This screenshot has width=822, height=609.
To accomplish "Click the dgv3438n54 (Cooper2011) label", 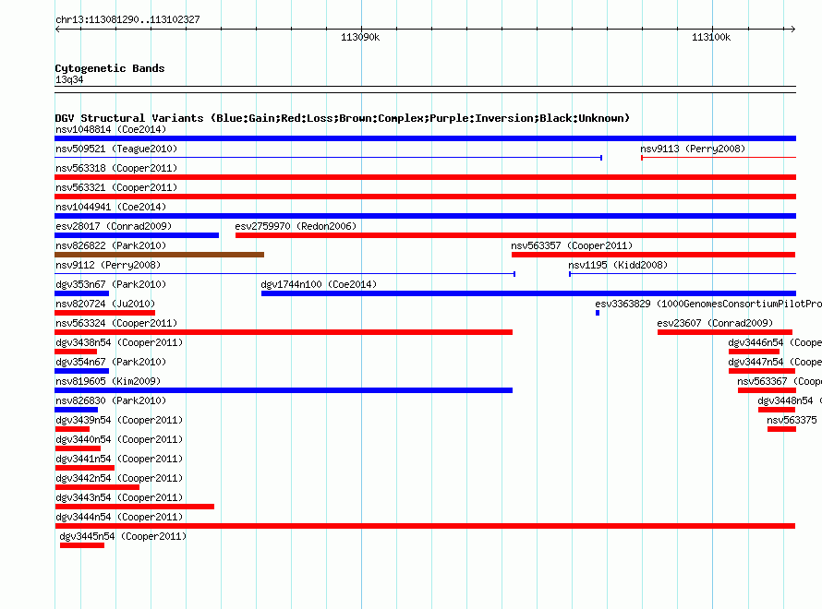I will coord(119,342).
